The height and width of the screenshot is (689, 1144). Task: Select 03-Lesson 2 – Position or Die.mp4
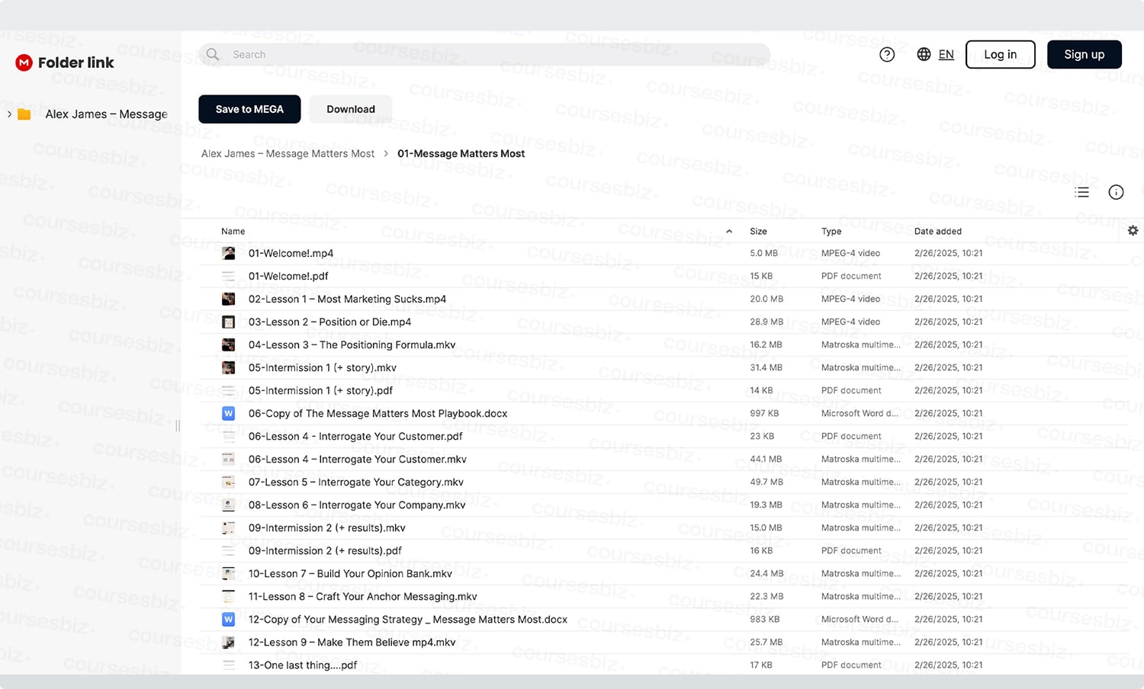tap(329, 322)
